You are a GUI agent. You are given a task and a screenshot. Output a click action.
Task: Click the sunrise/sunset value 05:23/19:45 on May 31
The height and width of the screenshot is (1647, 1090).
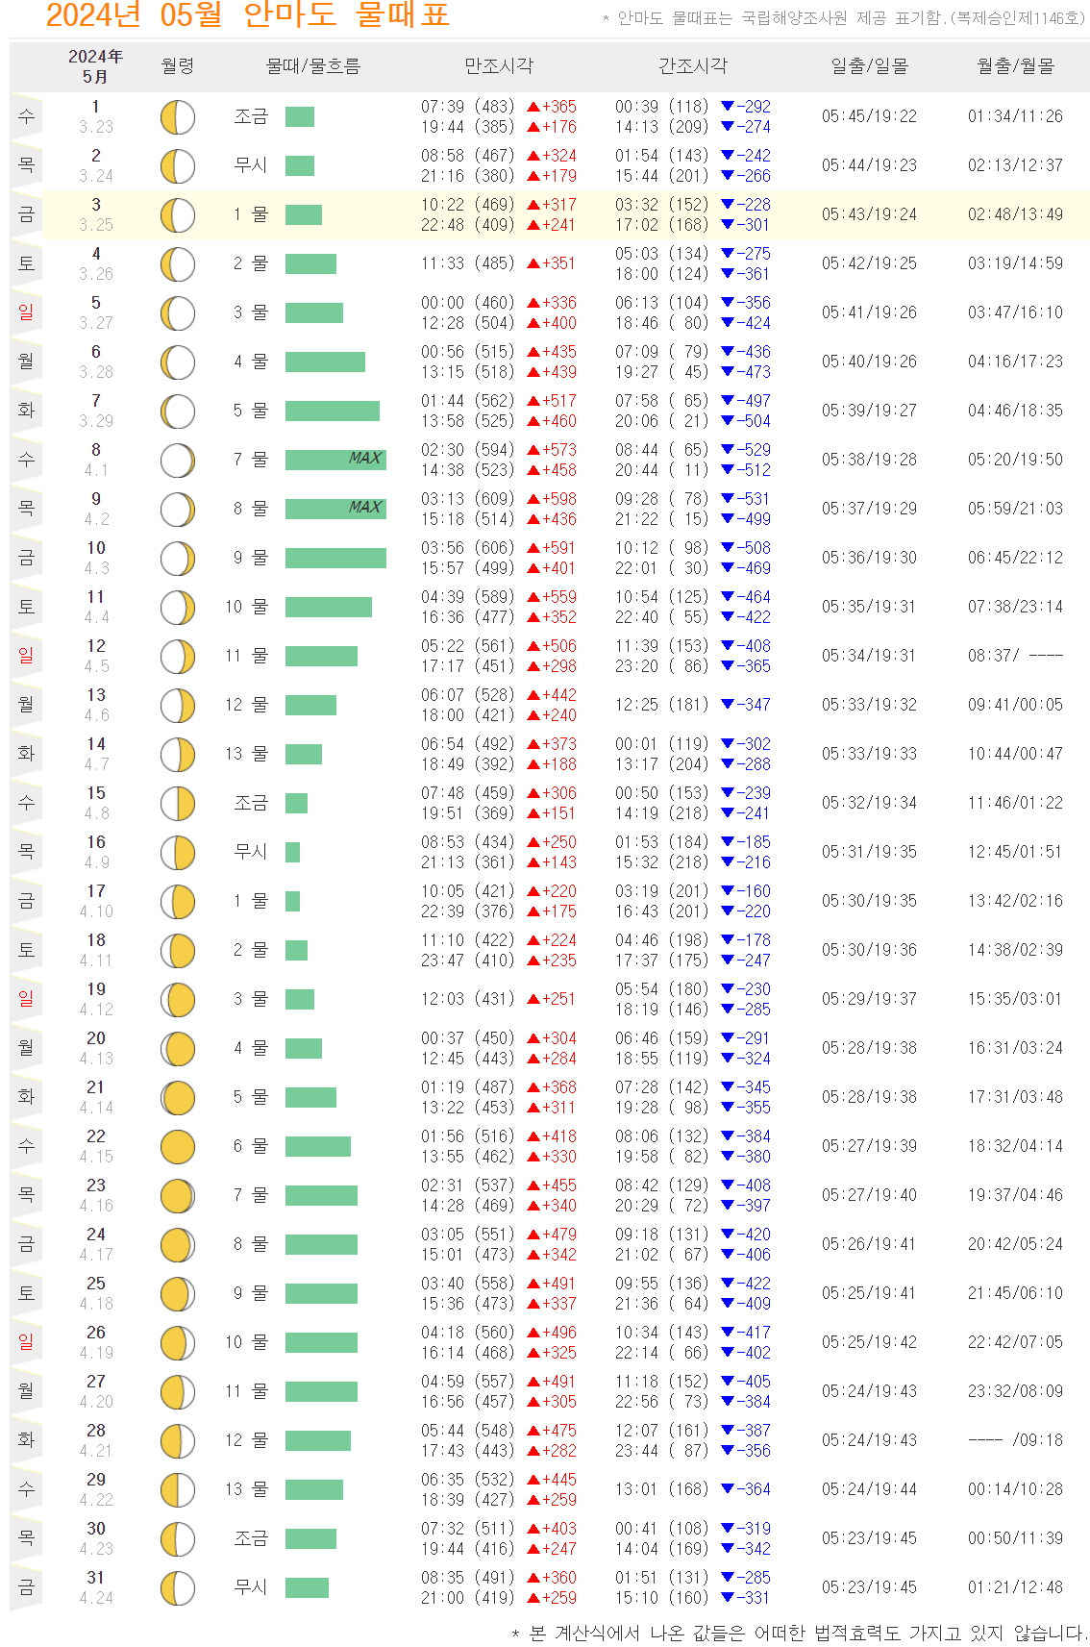pyautogui.click(x=870, y=1587)
